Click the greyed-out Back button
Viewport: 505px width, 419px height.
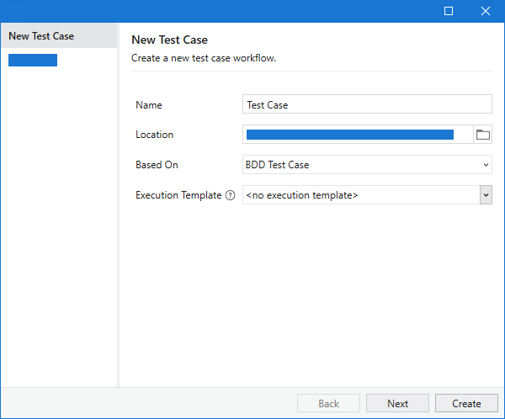[328, 404]
